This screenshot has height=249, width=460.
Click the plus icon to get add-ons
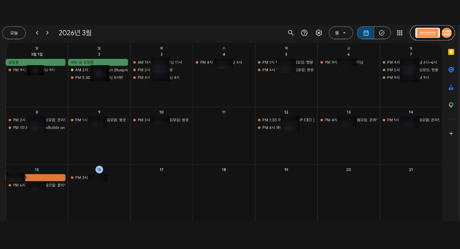(451, 133)
